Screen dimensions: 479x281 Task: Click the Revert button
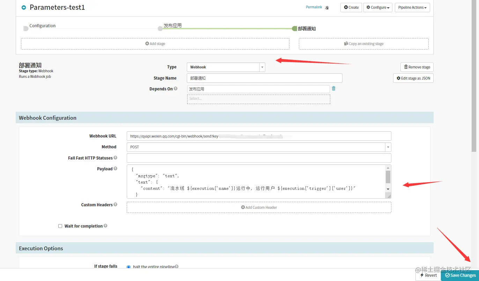click(428, 275)
